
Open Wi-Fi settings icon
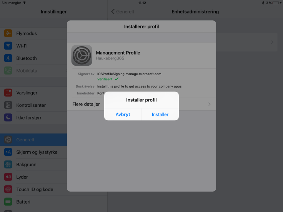click(x=8, y=46)
